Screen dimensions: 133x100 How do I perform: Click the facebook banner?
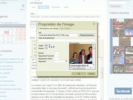click(x=123, y=91)
